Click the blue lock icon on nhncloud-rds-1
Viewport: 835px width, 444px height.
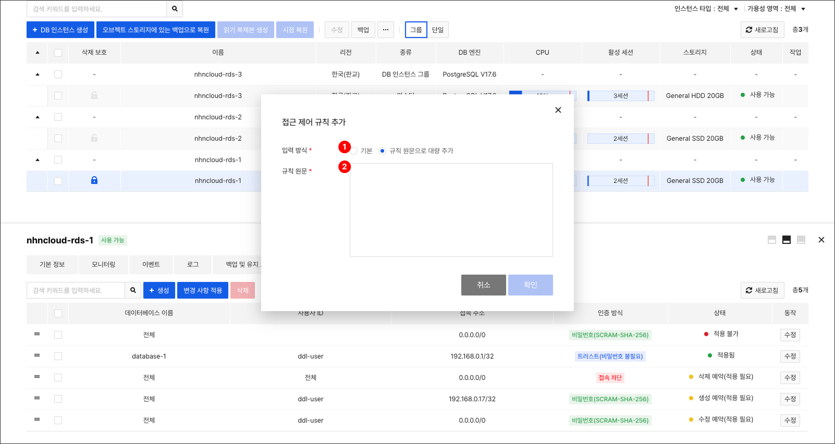(94, 180)
